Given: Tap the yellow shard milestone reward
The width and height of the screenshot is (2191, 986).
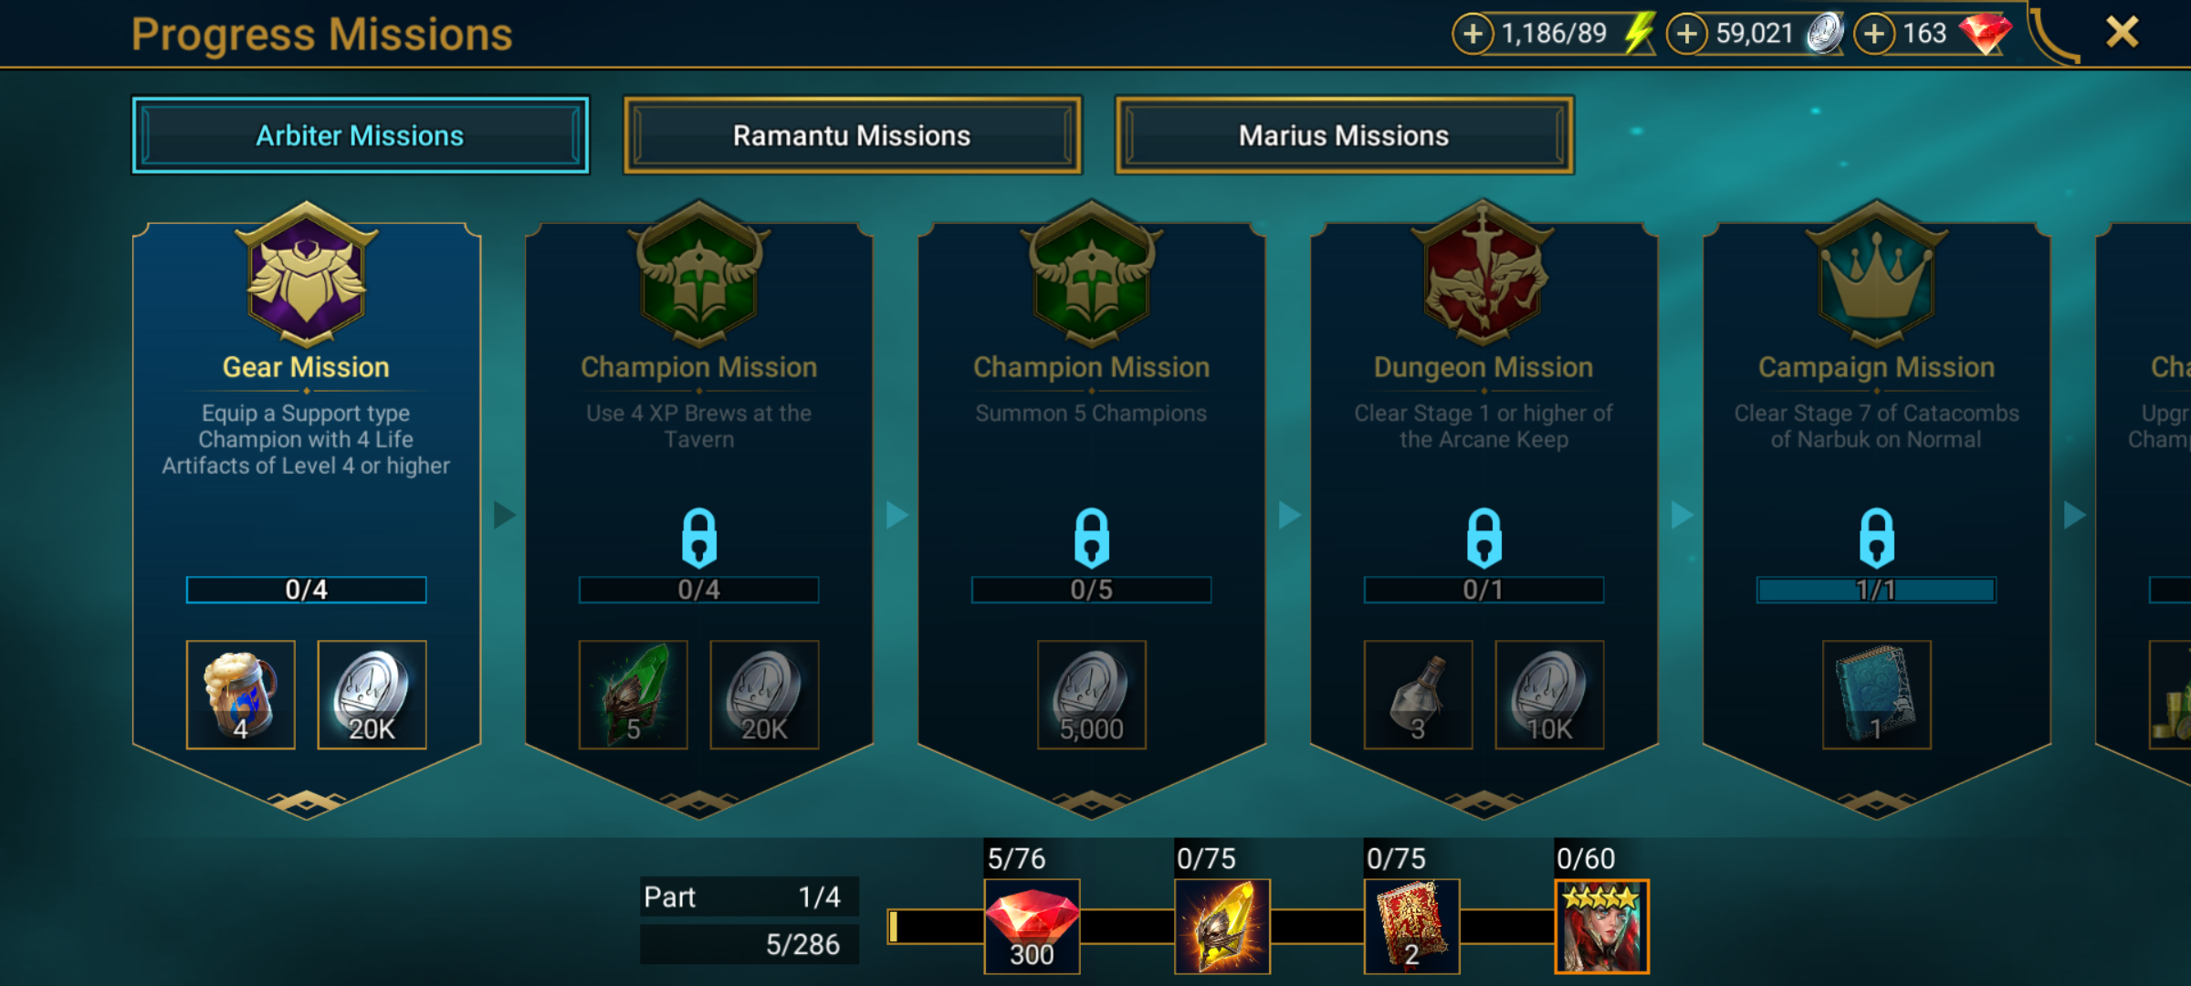Looking at the screenshot, I should click(x=1222, y=927).
